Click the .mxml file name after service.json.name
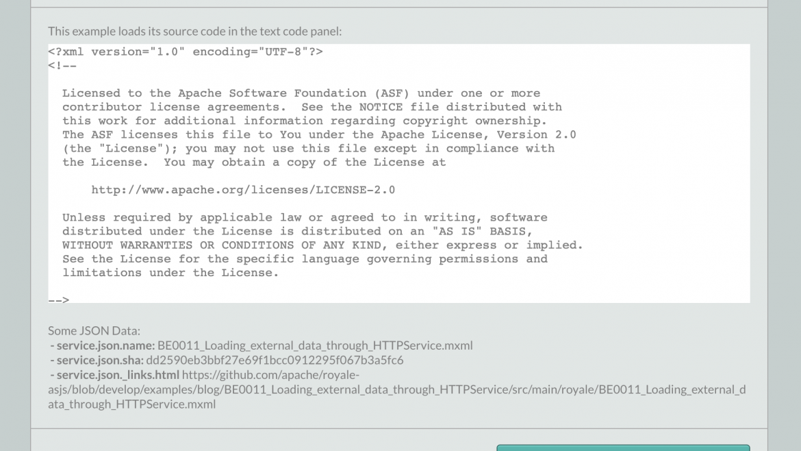 pos(315,345)
